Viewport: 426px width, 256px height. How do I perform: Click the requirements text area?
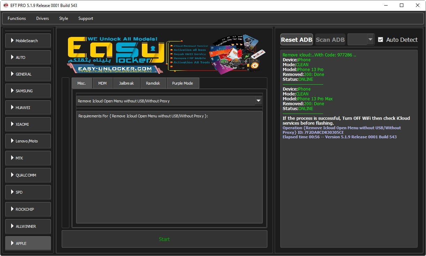(x=169, y=167)
